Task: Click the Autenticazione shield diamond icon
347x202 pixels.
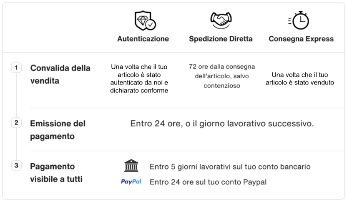Action: (144, 20)
